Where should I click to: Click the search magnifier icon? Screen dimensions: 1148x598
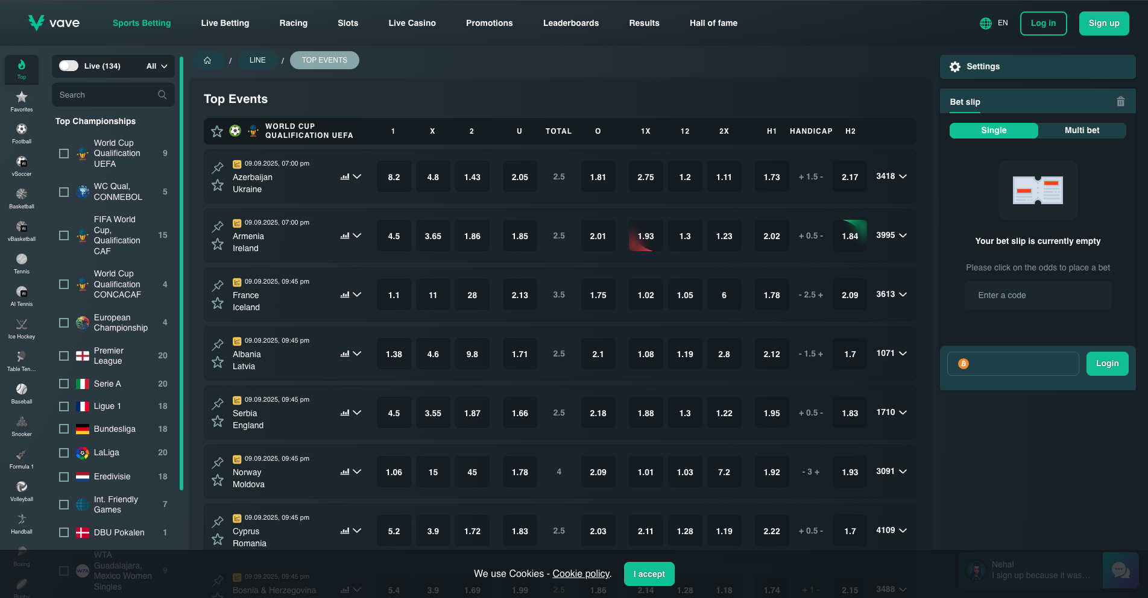162,95
